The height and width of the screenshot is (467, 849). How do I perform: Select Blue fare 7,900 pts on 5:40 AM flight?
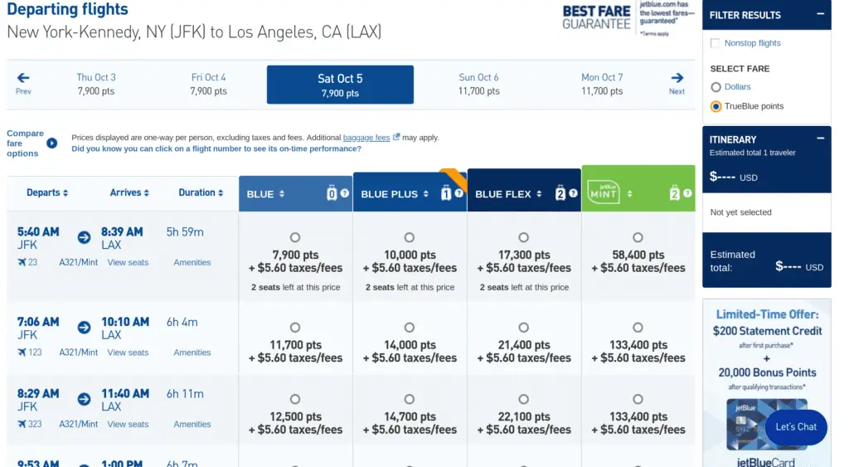tap(295, 237)
